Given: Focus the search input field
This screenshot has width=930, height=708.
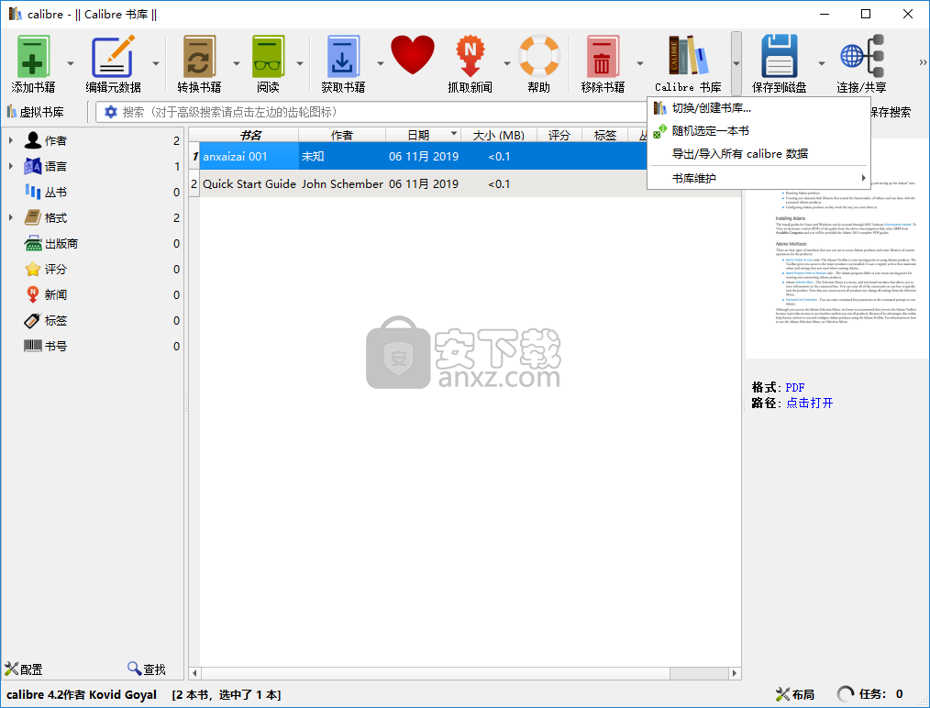Looking at the screenshot, I should click(380, 112).
